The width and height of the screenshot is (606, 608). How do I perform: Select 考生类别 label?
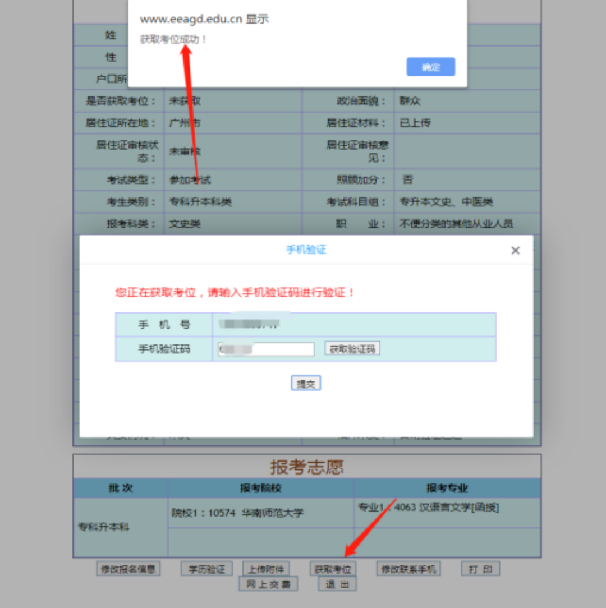(131, 202)
